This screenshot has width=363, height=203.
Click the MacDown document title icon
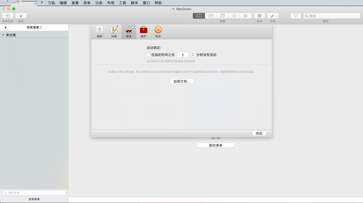tap(173, 9)
